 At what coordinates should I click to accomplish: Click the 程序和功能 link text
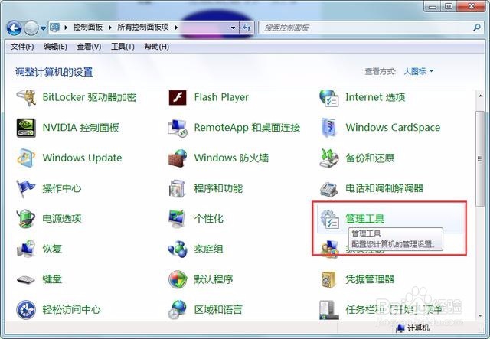[218, 188]
